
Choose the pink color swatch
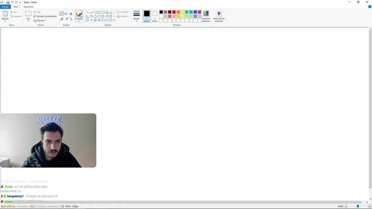point(174,16)
